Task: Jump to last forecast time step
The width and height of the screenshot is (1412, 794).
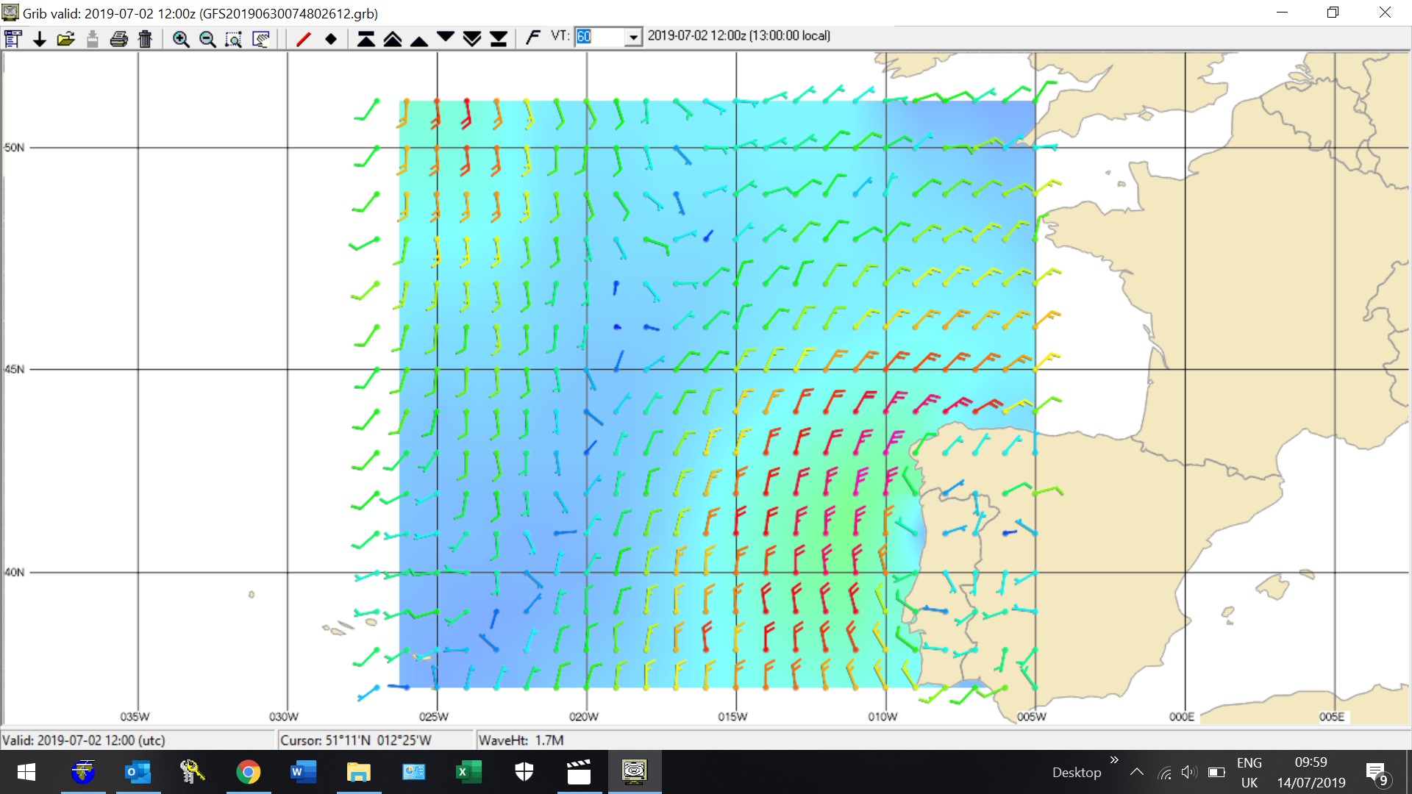Action: click(x=499, y=39)
